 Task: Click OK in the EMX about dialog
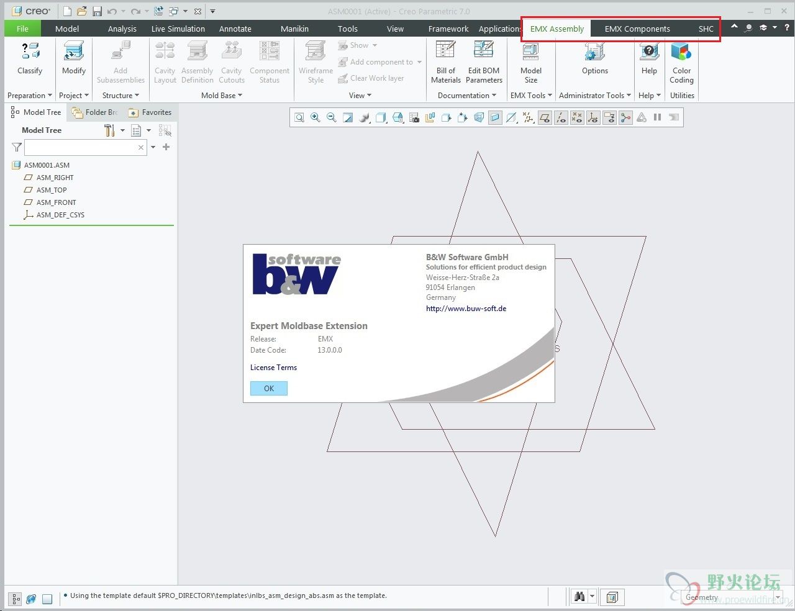269,388
